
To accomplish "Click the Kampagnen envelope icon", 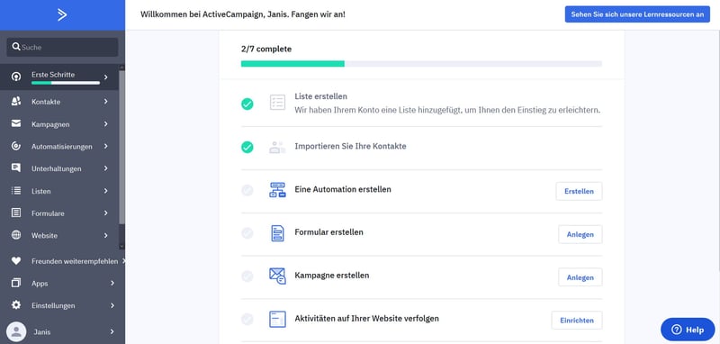I will click(16, 123).
